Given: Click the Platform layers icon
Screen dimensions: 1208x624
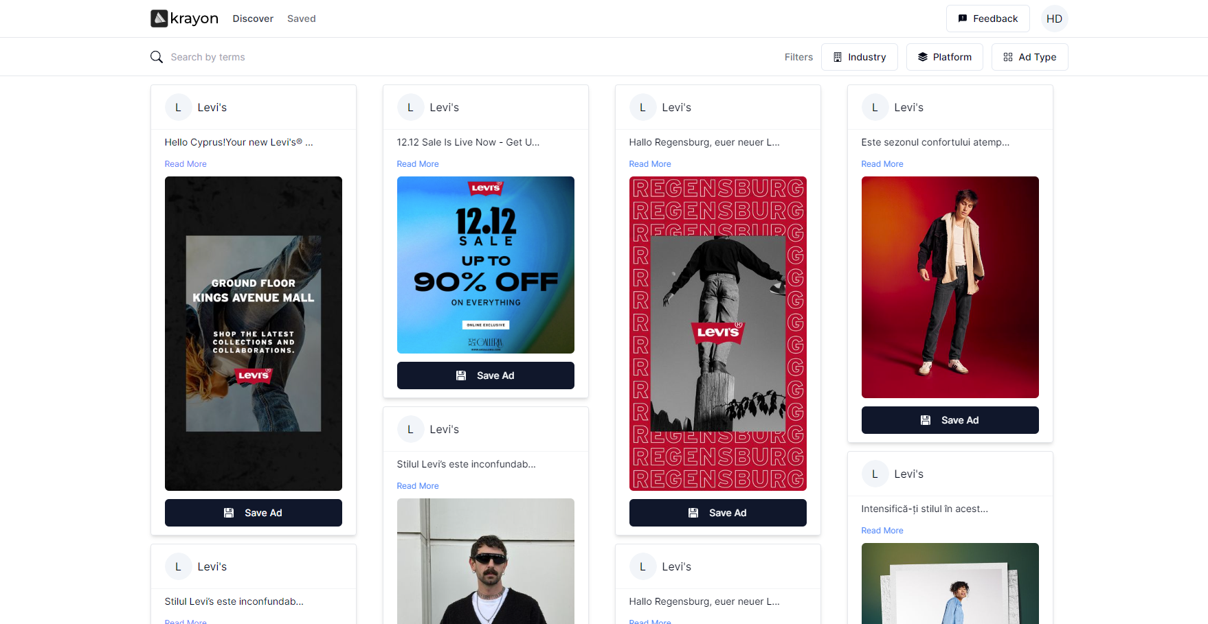Looking at the screenshot, I should point(923,57).
